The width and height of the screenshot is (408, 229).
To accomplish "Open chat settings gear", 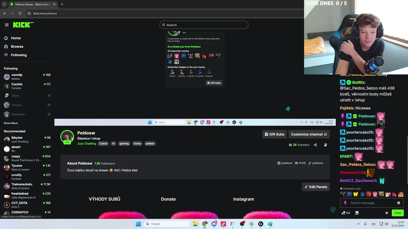I will click(387, 213).
